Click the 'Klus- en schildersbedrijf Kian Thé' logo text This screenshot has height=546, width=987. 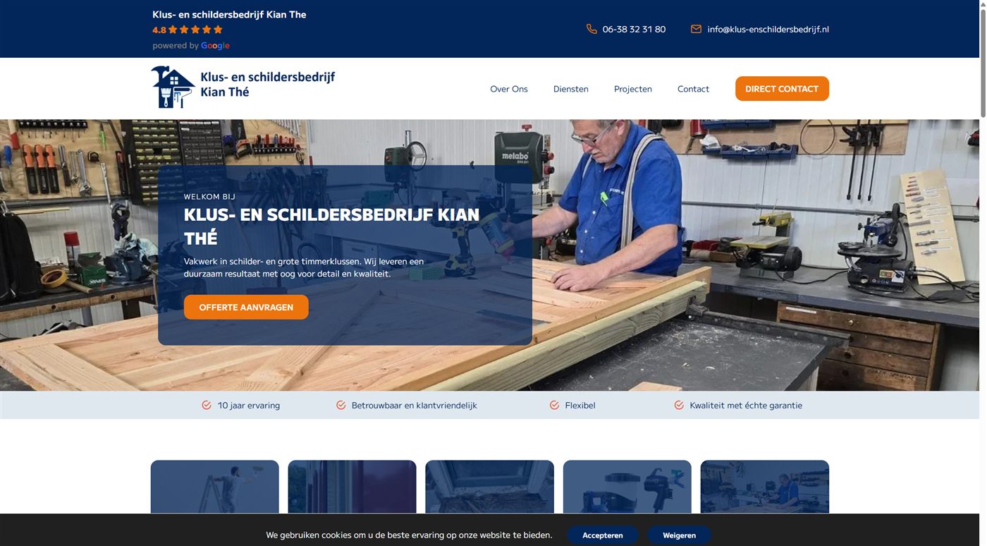(x=267, y=84)
